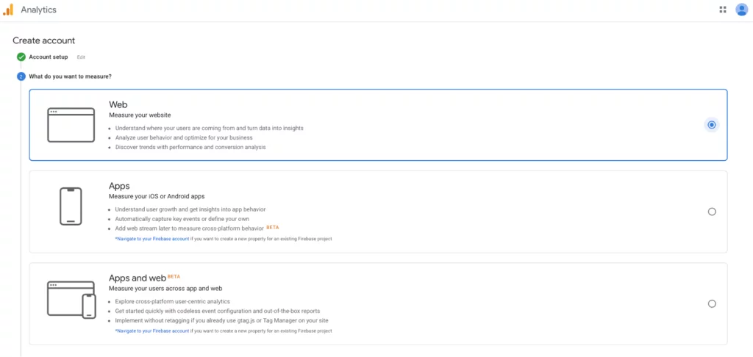The height and width of the screenshot is (357, 753).
Task: Click the Google Analytics logo icon
Action: click(8, 10)
